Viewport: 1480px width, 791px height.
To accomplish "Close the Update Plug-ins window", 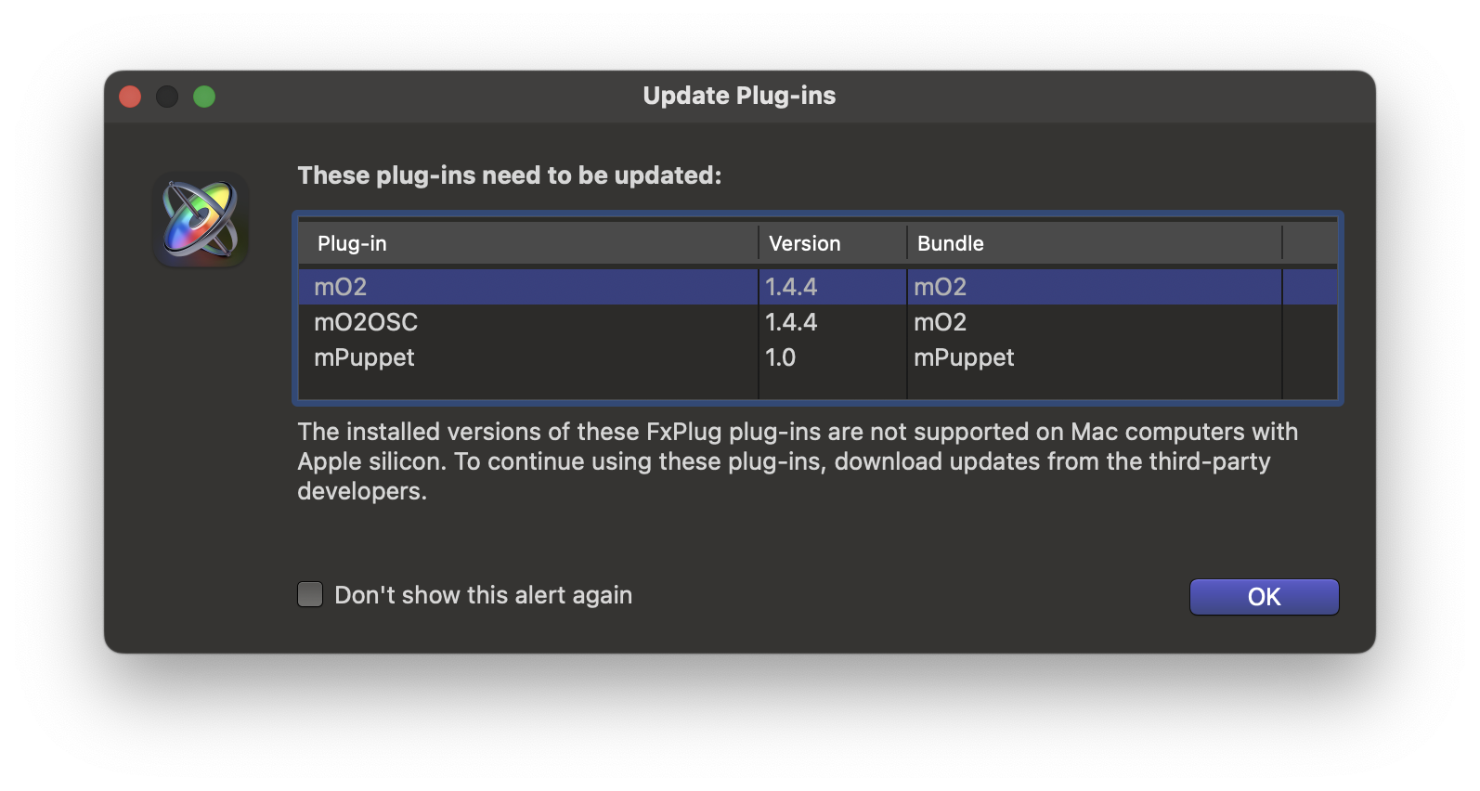I will tap(130, 97).
